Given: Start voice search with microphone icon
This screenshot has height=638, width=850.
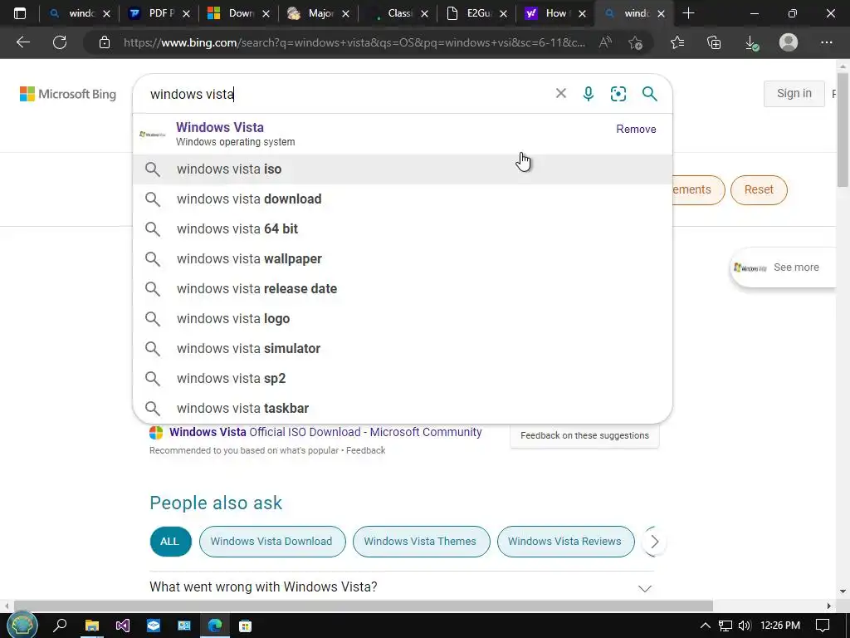Looking at the screenshot, I should pos(589,93).
